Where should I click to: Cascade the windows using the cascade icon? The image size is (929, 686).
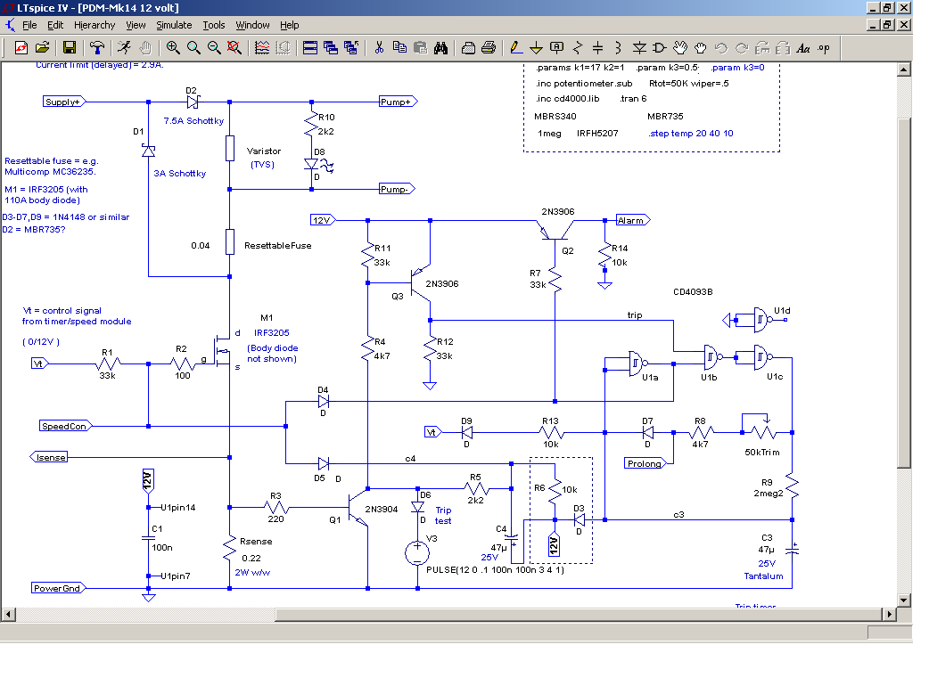[331, 48]
